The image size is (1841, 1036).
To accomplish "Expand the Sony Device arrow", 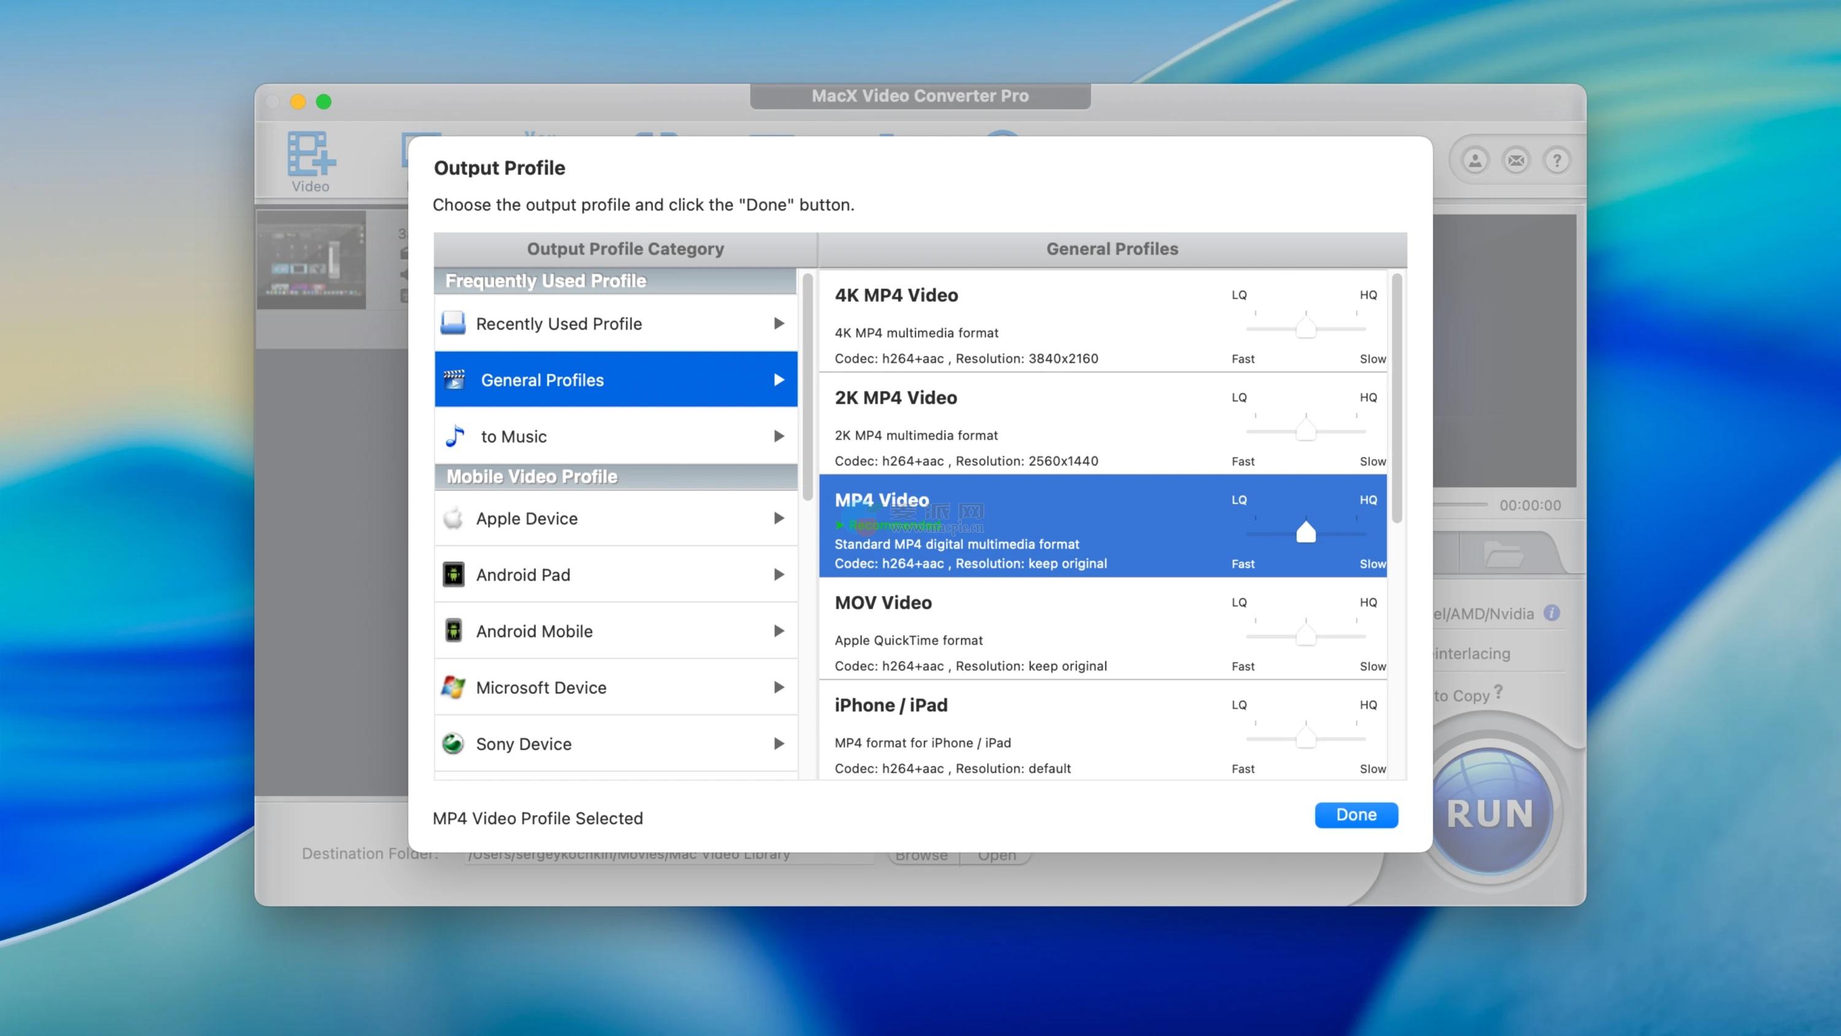I will coord(779,744).
